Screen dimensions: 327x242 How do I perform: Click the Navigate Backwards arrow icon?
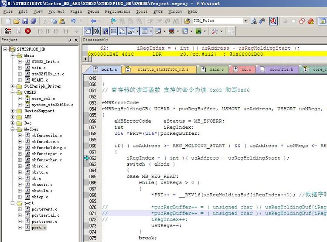94,21
